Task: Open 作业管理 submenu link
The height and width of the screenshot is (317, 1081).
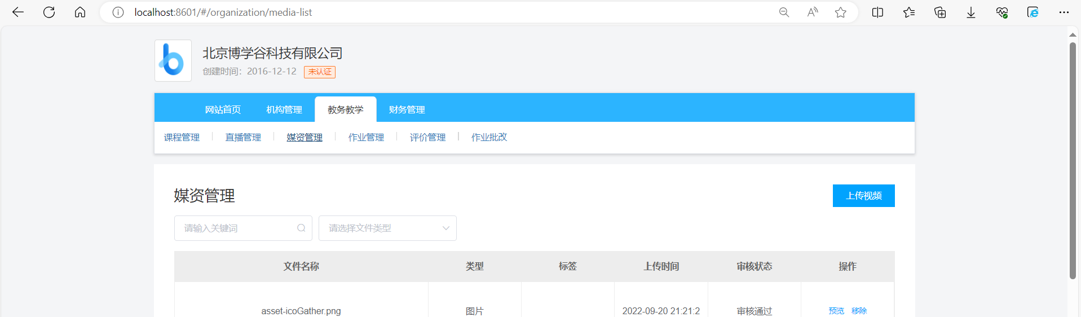Action: click(x=366, y=137)
